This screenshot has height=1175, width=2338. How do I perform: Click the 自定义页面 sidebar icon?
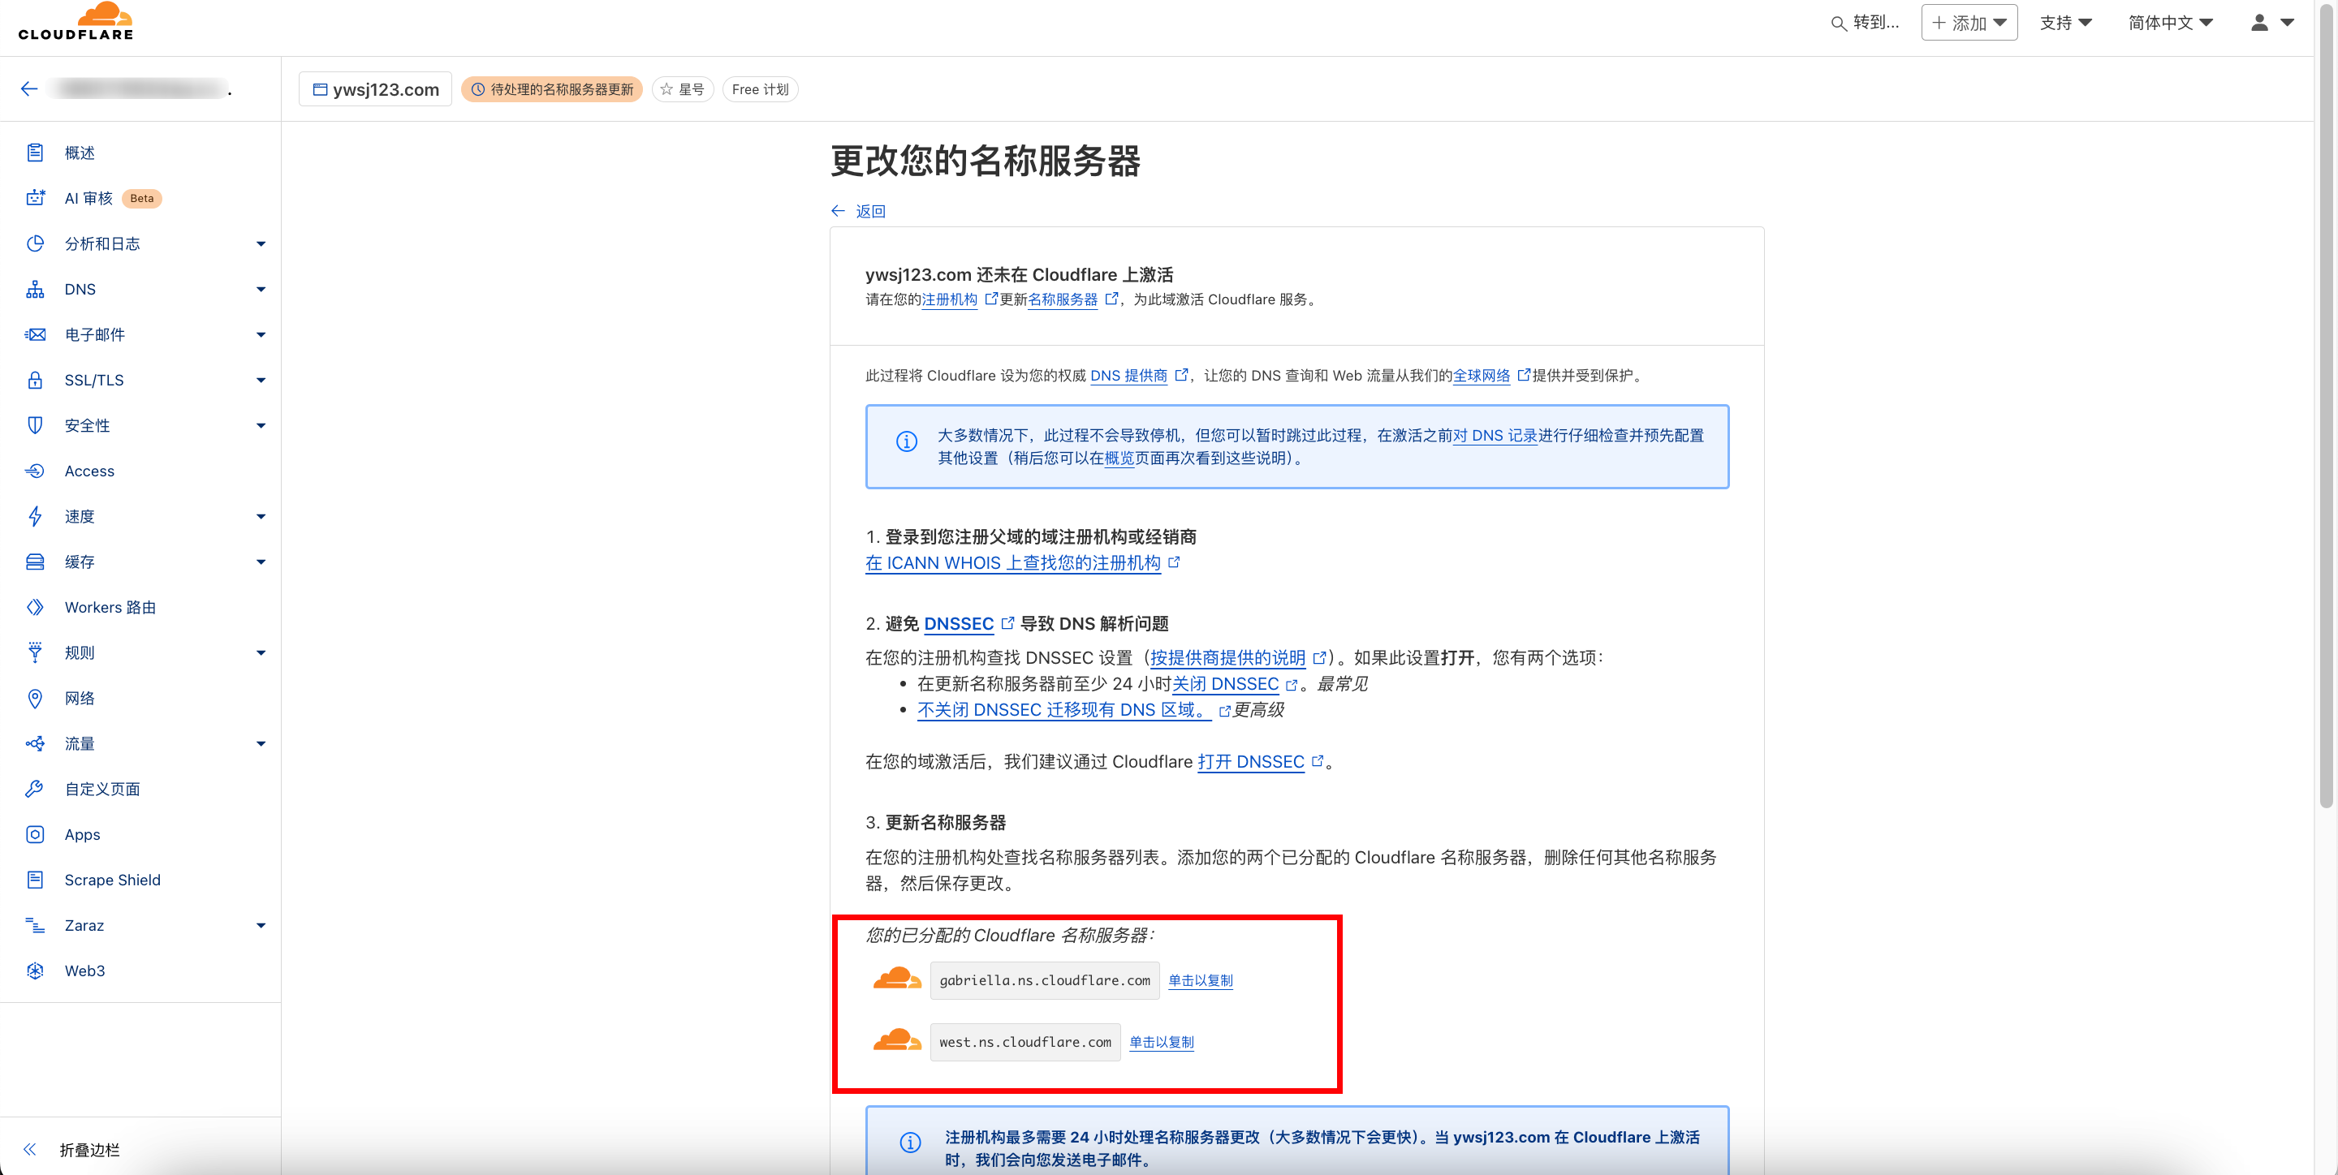click(36, 789)
